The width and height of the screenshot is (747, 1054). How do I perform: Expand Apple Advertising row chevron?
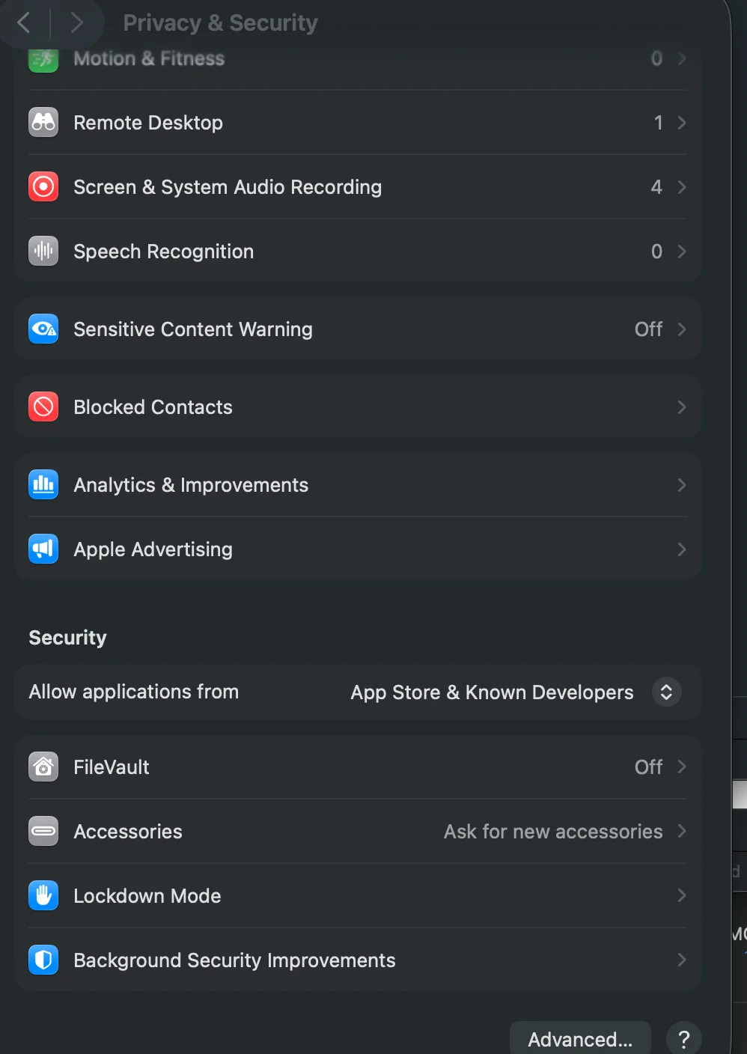coord(682,549)
